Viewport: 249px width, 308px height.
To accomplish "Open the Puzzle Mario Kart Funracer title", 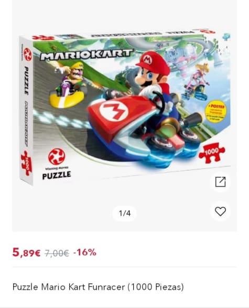I will coord(98,287).
